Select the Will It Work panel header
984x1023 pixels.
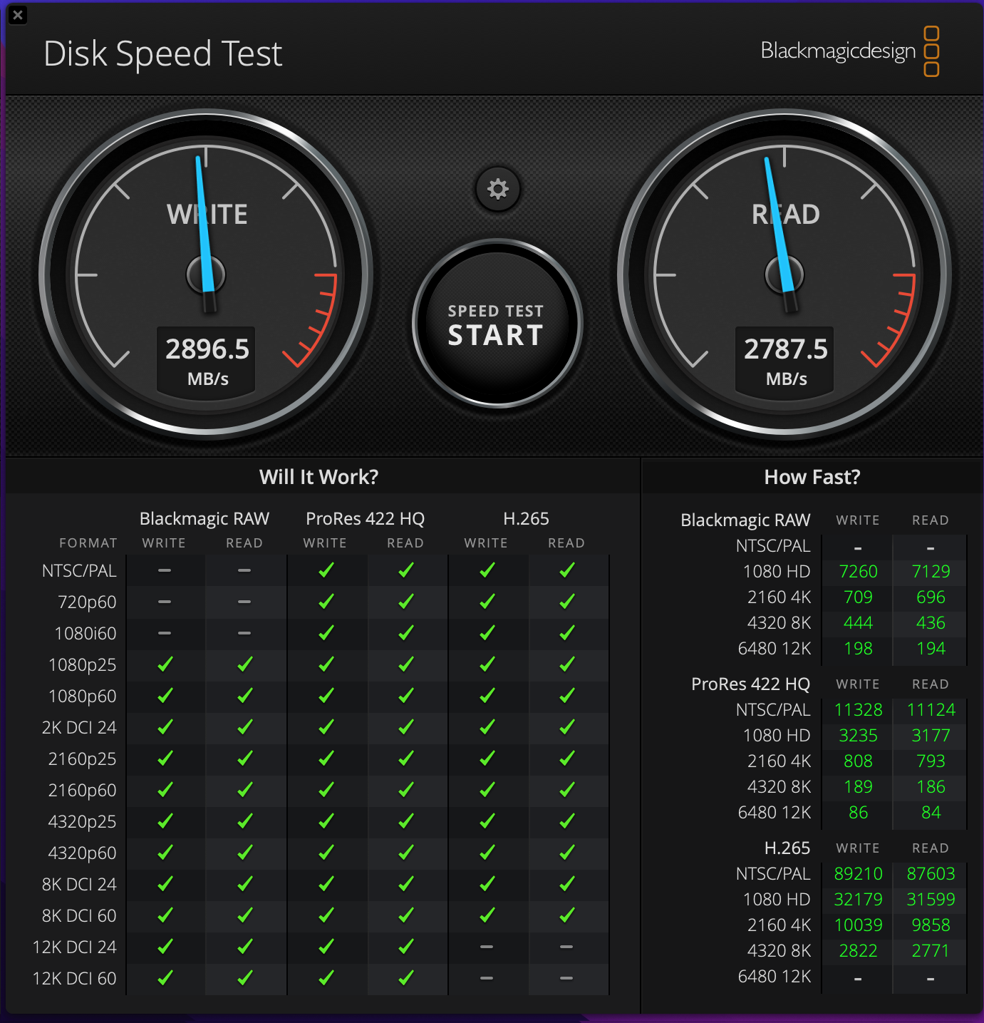(318, 476)
